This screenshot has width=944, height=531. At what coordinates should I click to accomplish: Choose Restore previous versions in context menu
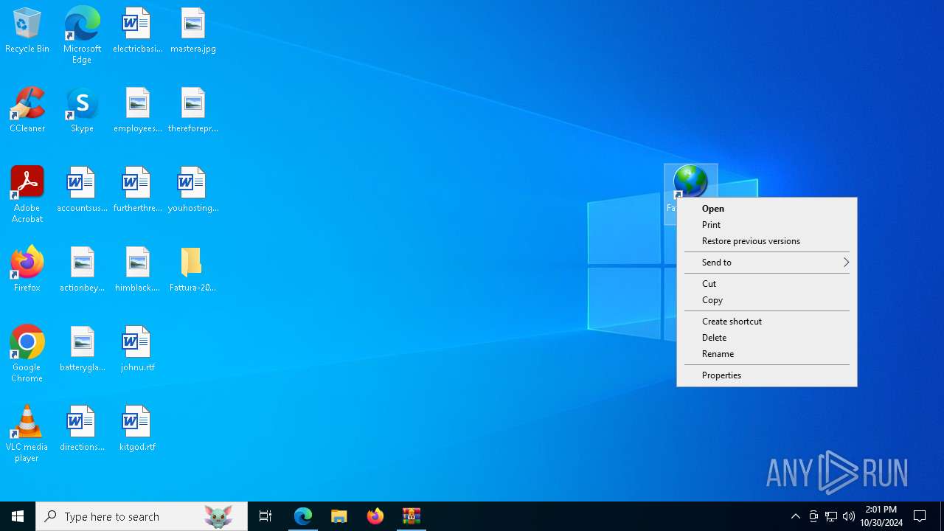(x=767, y=241)
